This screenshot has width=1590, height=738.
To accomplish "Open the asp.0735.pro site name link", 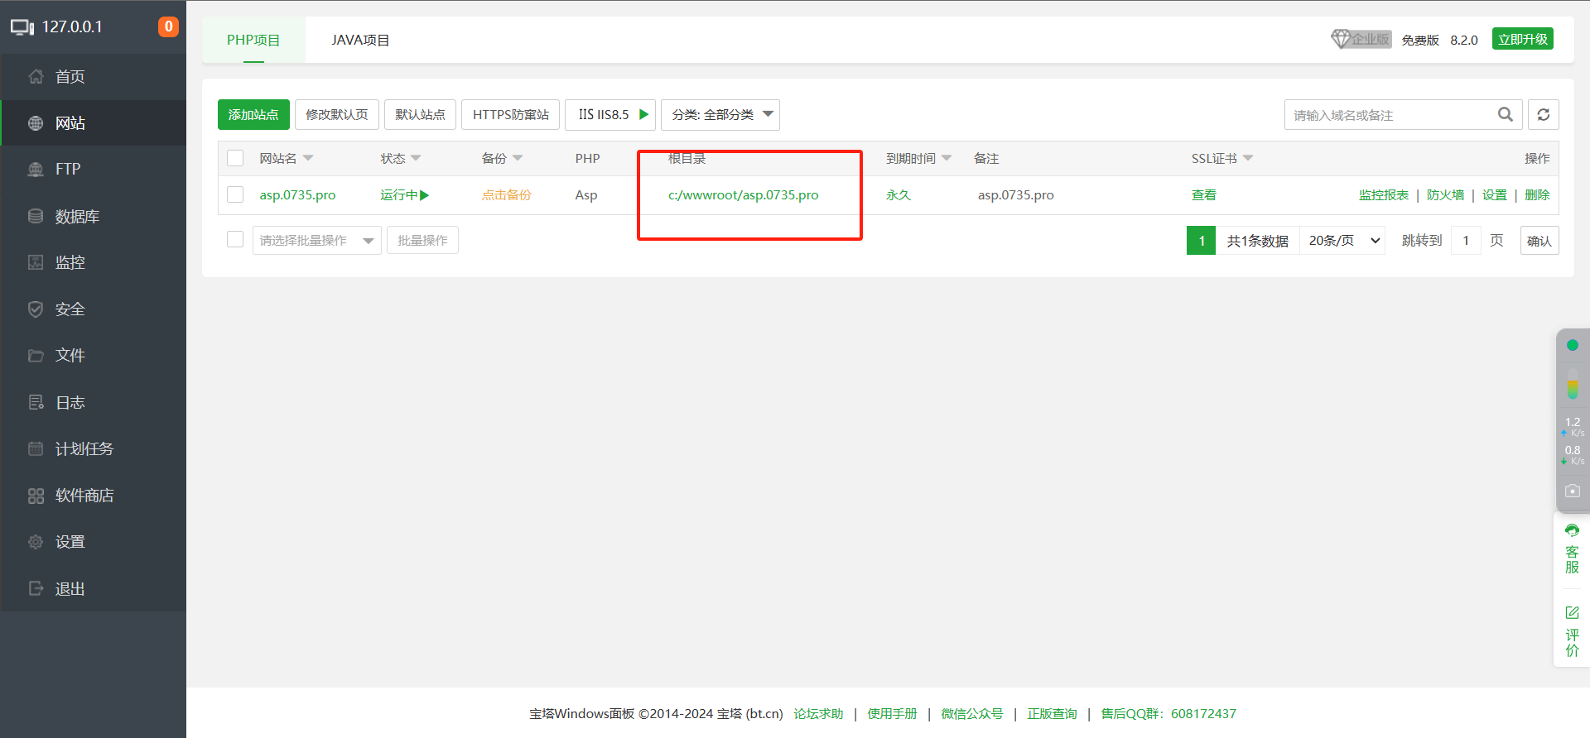I will pos(297,195).
